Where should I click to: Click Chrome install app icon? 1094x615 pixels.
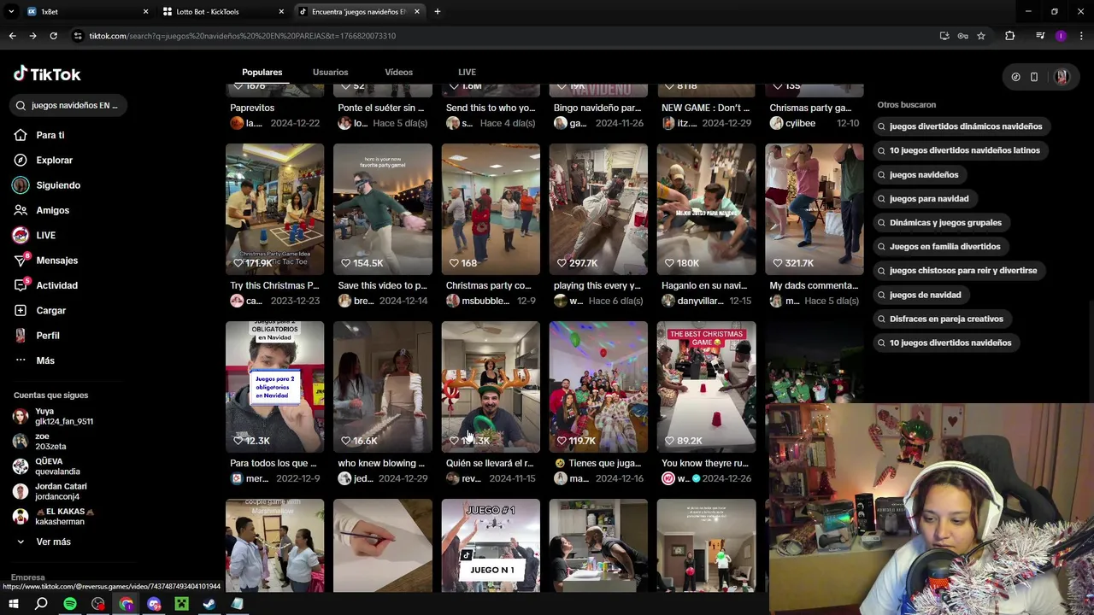[944, 36]
